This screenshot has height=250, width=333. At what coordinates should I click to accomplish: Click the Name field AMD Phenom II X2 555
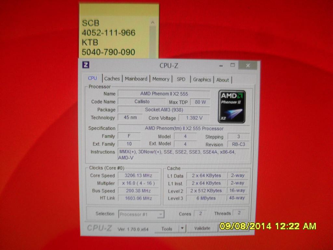pos(164,94)
